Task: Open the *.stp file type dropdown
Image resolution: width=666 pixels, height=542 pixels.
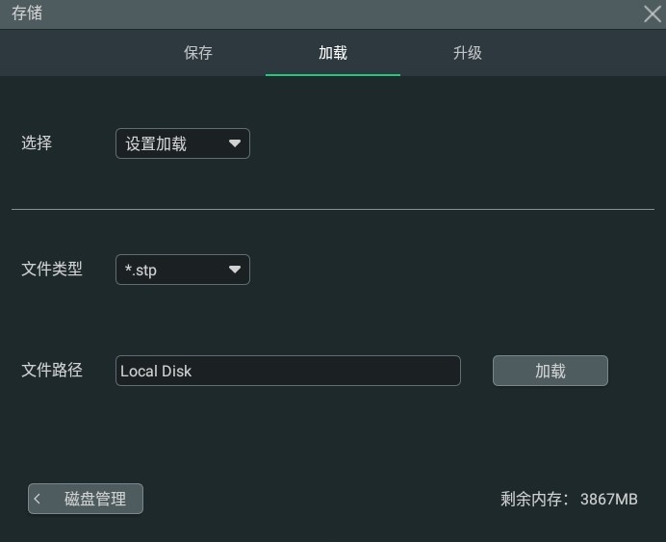Action: [x=183, y=270]
